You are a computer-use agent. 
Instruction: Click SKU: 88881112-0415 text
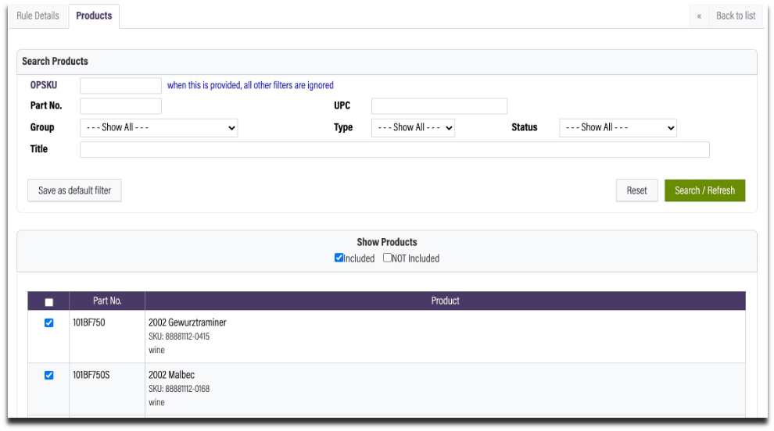click(179, 337)
